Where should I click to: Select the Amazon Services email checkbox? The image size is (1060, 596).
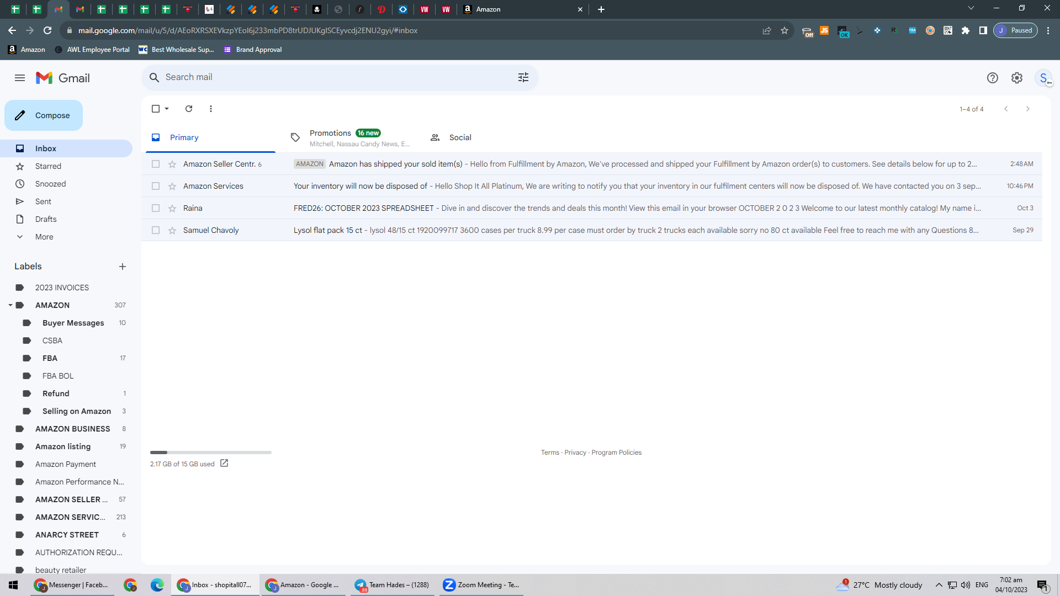pyautogui.click(x=156, y=186)
